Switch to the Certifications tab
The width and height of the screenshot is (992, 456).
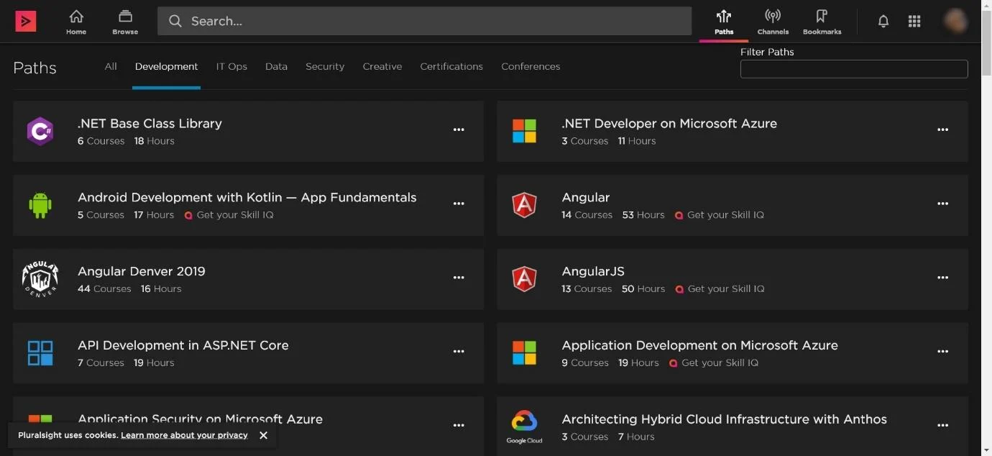[x=451, y=66]
